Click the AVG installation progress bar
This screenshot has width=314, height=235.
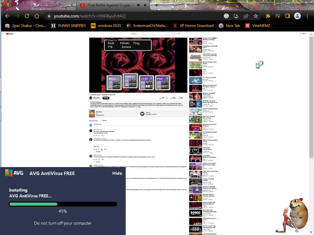tap(63, 204)
